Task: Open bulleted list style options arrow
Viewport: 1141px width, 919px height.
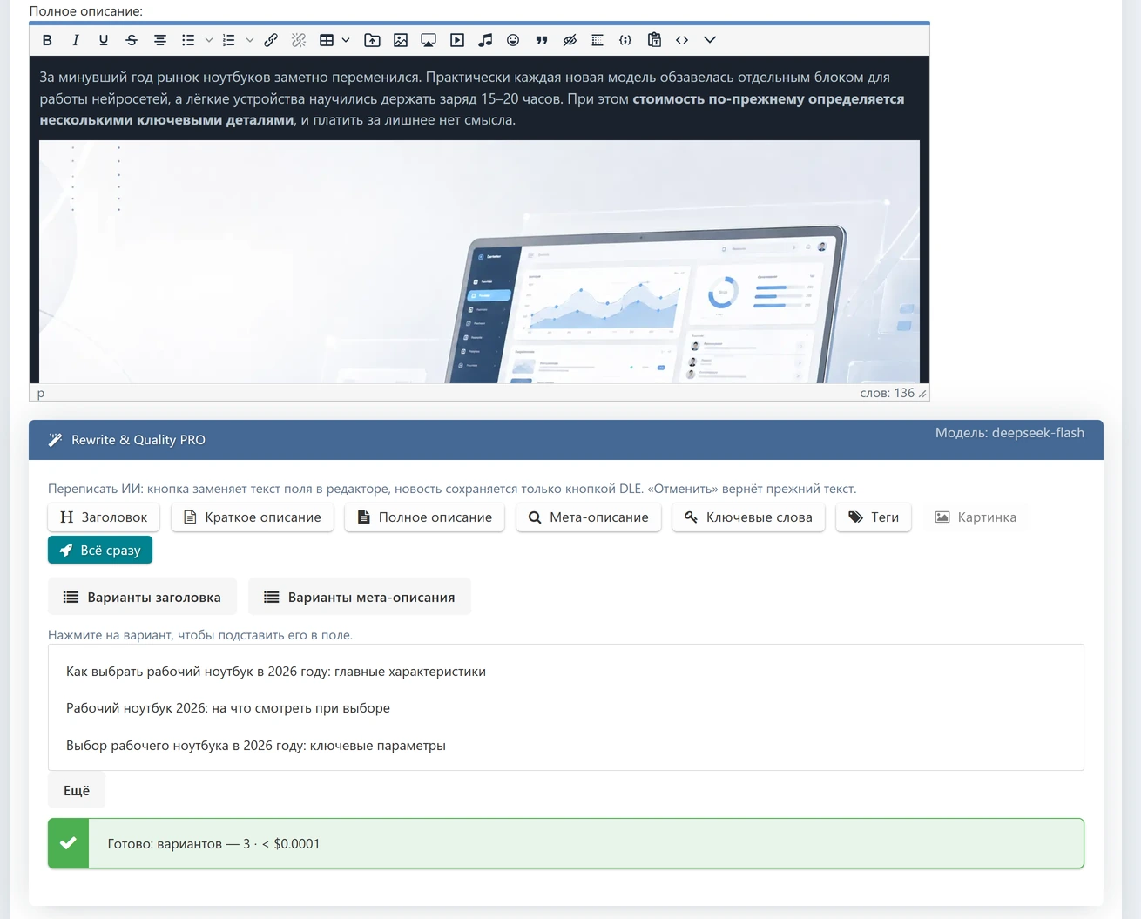Action: (x=209, y=40)
